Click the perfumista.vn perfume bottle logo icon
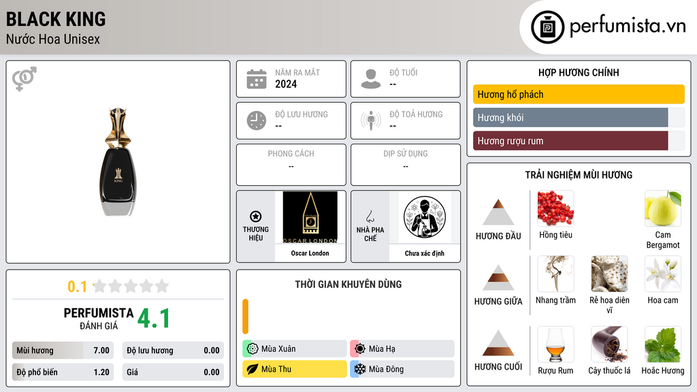The image size is (697, 392). tap(547, 27)
